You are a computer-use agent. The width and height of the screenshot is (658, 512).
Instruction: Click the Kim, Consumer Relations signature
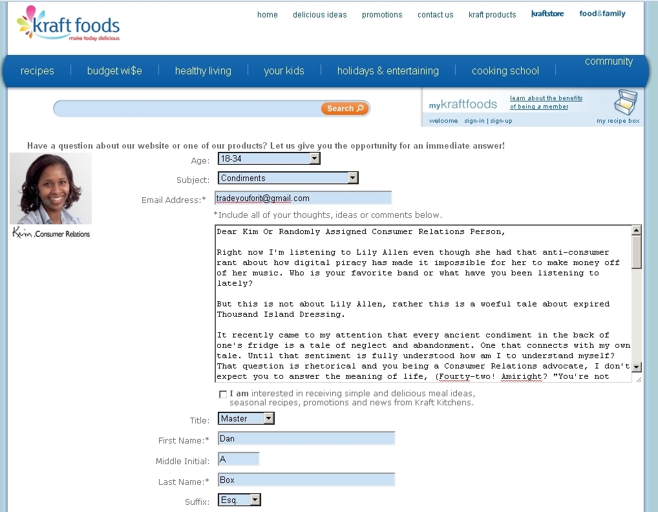coord(51,233)
